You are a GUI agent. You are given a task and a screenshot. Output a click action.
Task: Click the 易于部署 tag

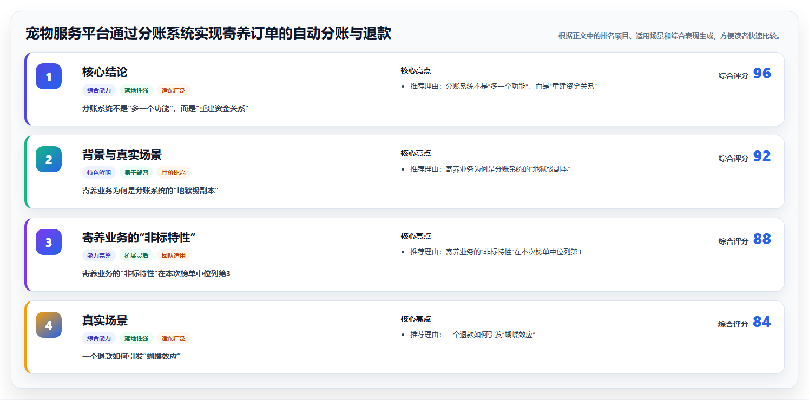click(136, 173)
